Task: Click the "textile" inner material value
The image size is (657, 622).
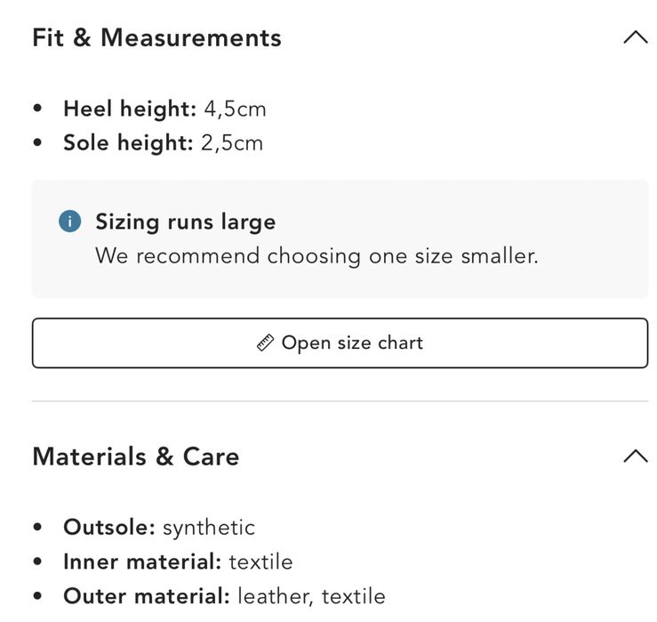Action: [x=260, y=562]
